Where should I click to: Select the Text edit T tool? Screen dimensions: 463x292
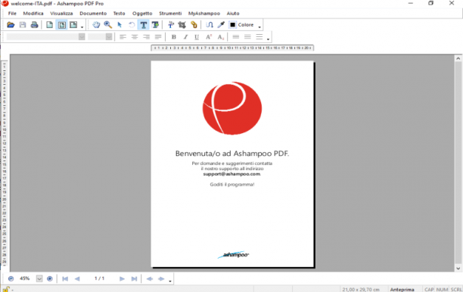pyautogui.click(x=144, y=25)
